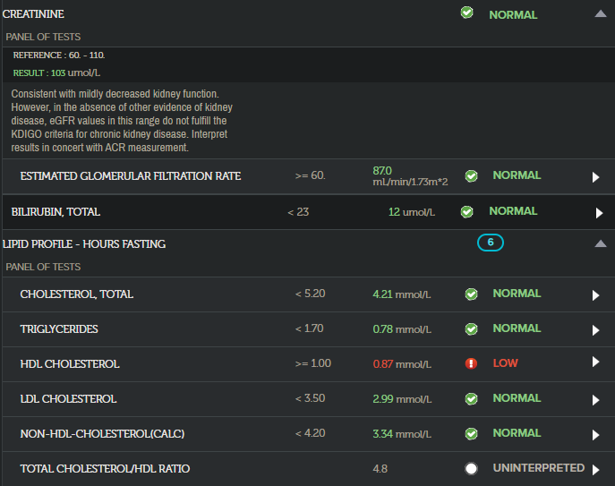Collapse the Creatinine panel
Screen dimensions: 615x486
click(599, 13)
